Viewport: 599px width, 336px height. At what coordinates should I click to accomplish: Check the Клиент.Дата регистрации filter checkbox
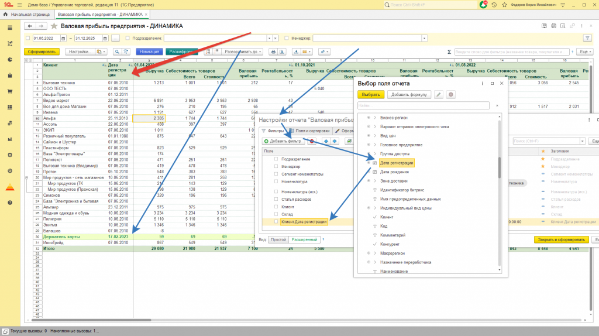(276, 222)
